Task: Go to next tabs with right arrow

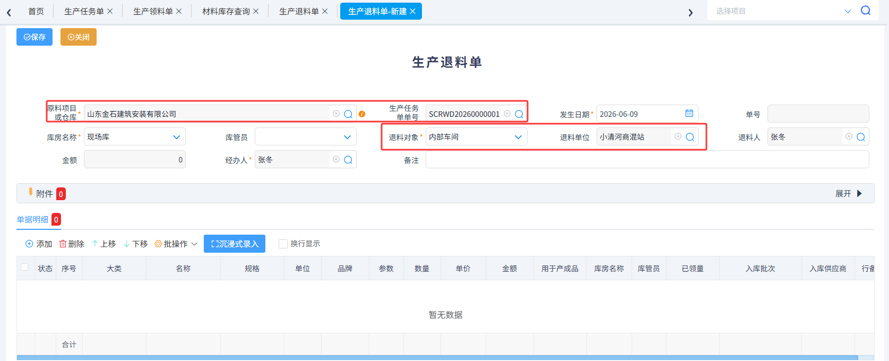Action: pyautogui.click(x=691, y=12)
